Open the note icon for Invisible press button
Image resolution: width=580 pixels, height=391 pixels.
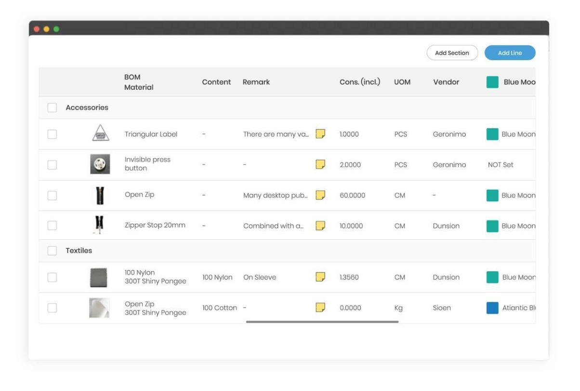pos(320,165)
